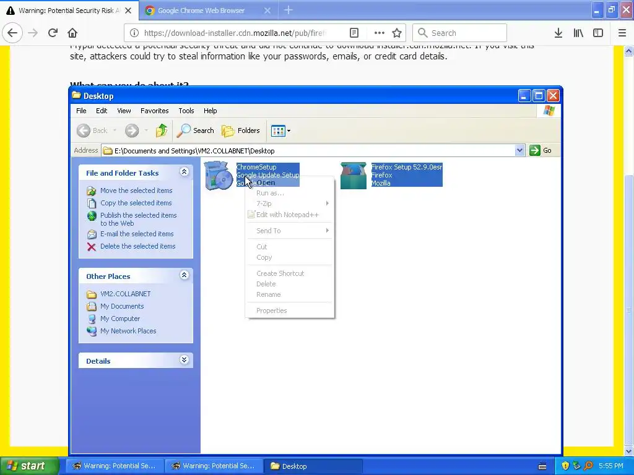Expand Send To submenu

pos(290,231)
